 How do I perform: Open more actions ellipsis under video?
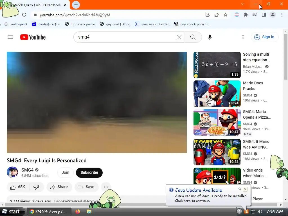(x=106, y=187)
